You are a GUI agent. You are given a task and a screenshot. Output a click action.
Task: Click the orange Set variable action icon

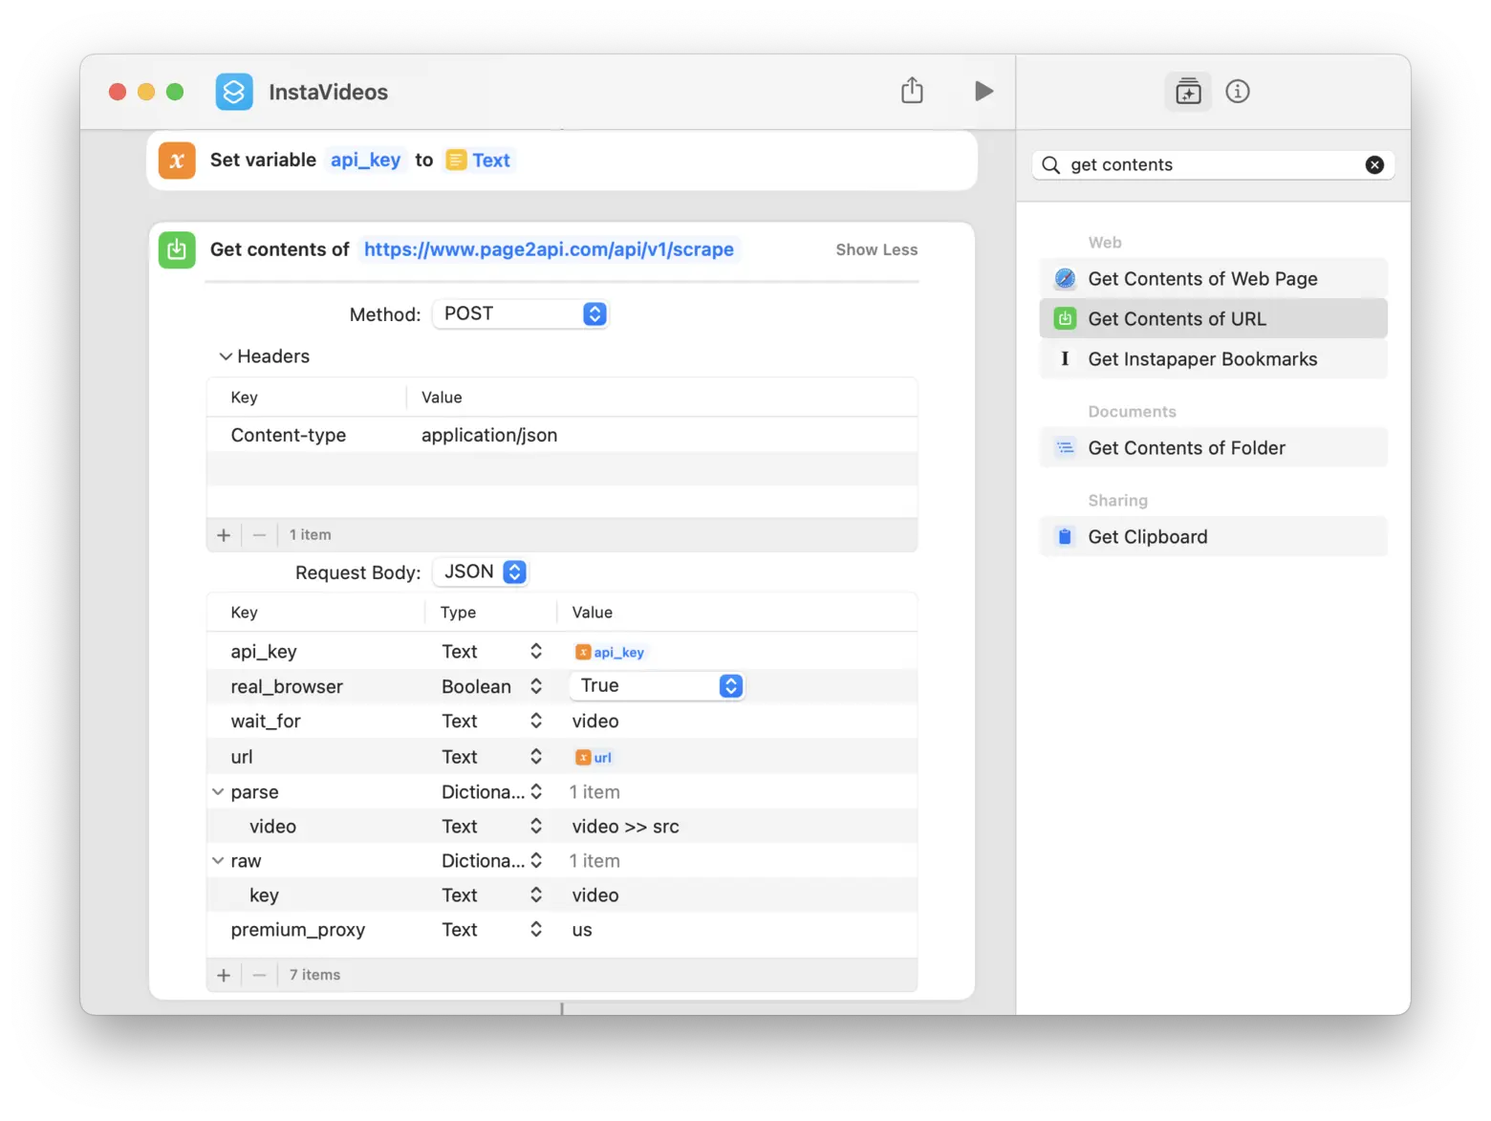pos(177,161)
